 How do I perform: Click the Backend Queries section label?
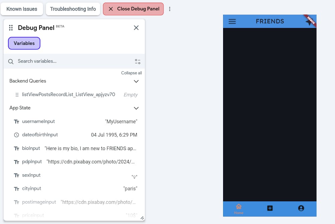tap(28, 81)
